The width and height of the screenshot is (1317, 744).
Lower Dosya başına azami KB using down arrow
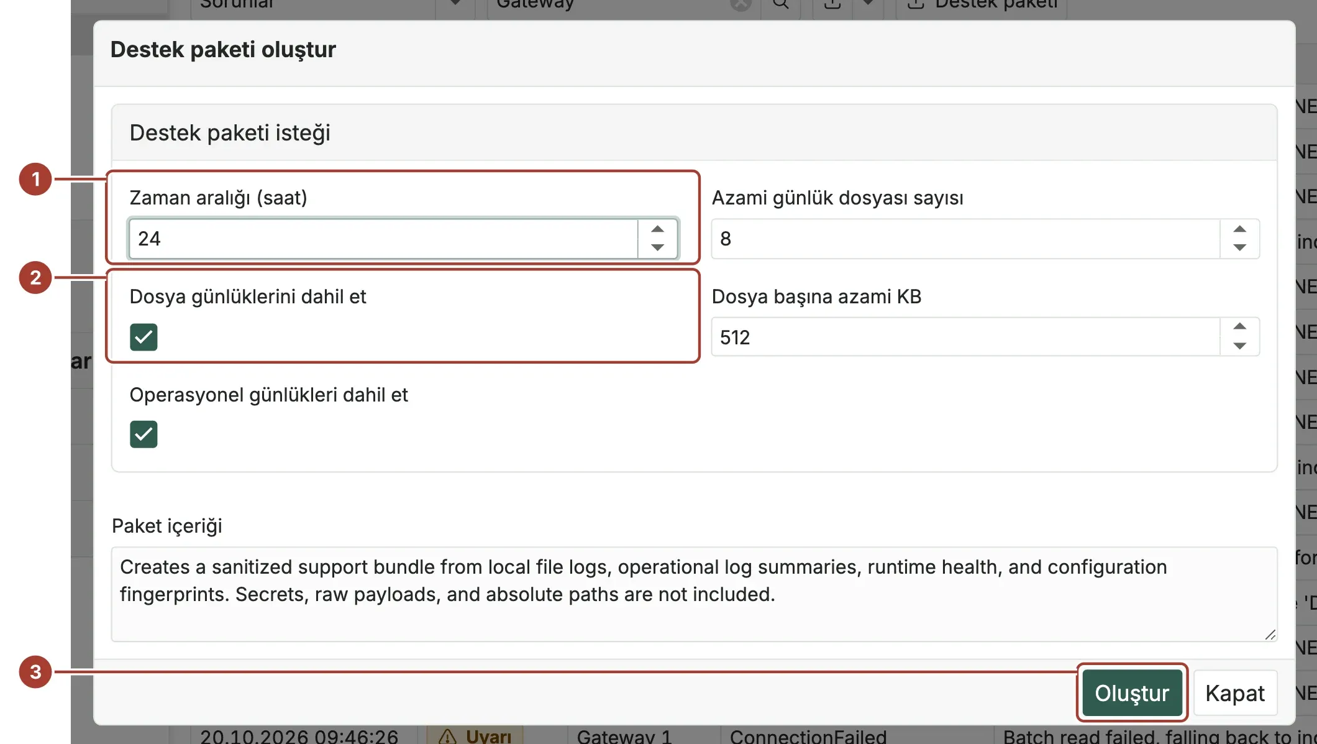[x=1239, y=346]
